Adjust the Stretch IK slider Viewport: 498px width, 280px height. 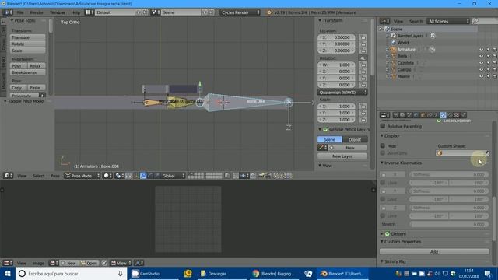pos(448,224)
